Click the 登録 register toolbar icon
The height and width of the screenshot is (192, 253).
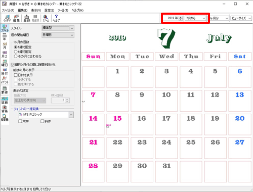pyautogui.click(x=27, y=18)
